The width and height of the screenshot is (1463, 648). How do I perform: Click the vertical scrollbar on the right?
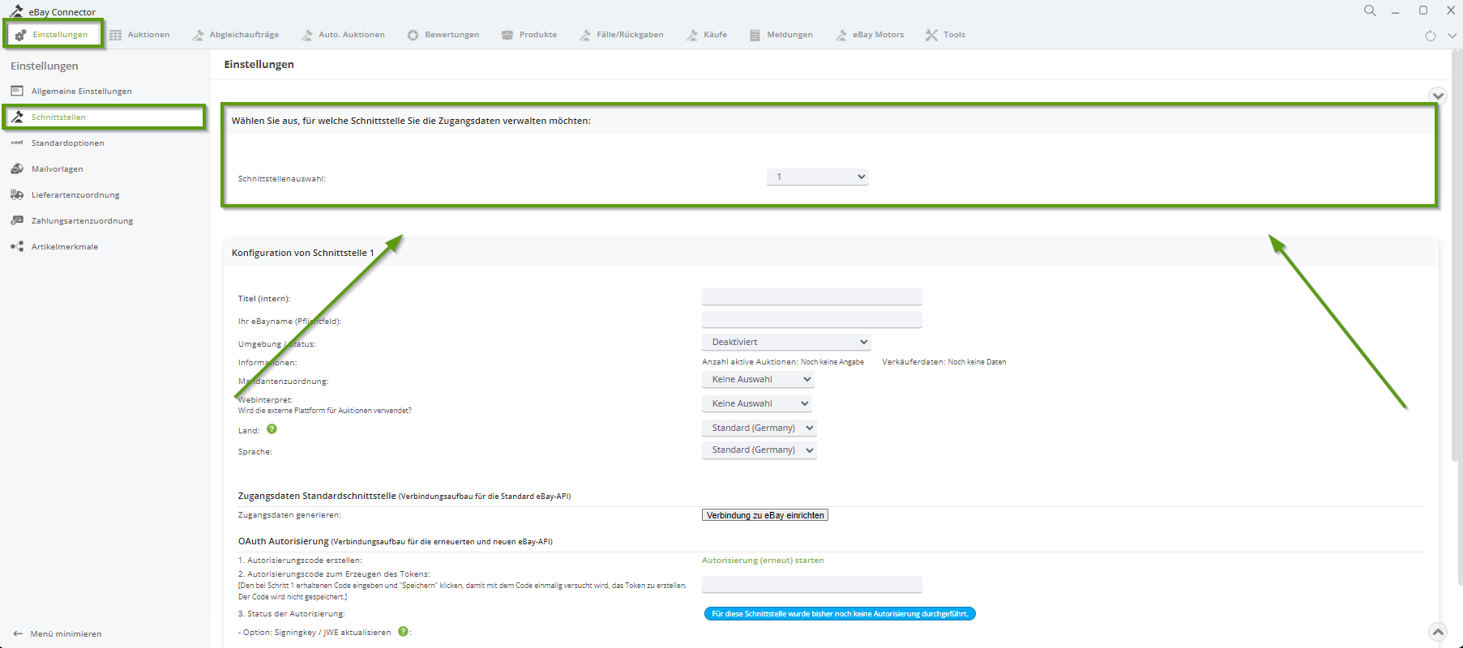point(1454,255)
